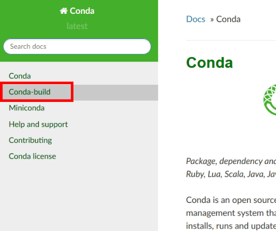The image size is (276, 231).
Task: Click the "management system" text line
Action: (x=231, y=213)
